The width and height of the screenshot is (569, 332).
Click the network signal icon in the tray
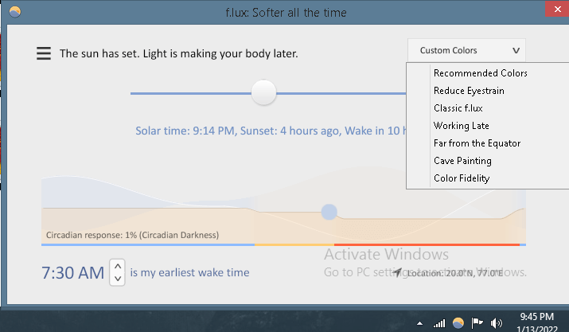[x=439, y=323]
